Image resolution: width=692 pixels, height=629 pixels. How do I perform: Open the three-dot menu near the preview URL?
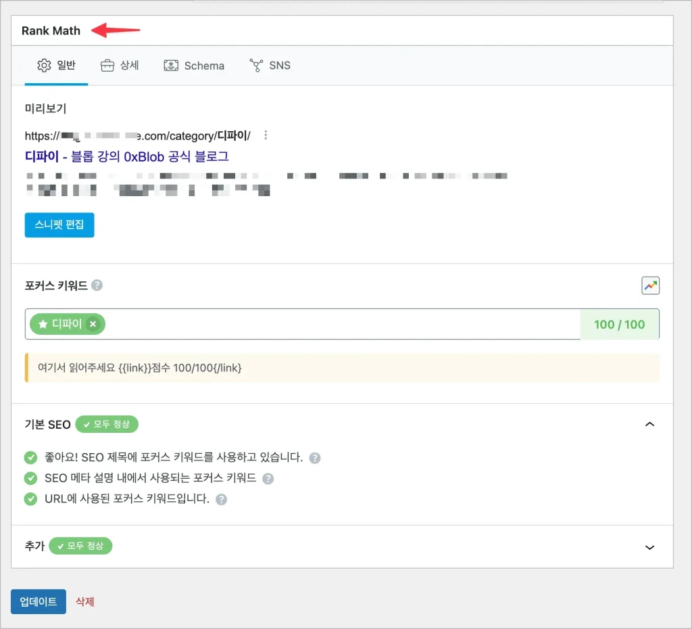click(x=266, y=135)
